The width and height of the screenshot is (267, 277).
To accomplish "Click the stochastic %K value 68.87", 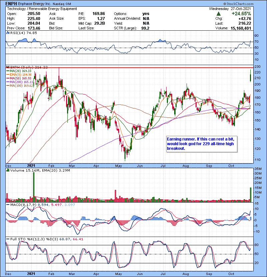I will pos(64,239).
